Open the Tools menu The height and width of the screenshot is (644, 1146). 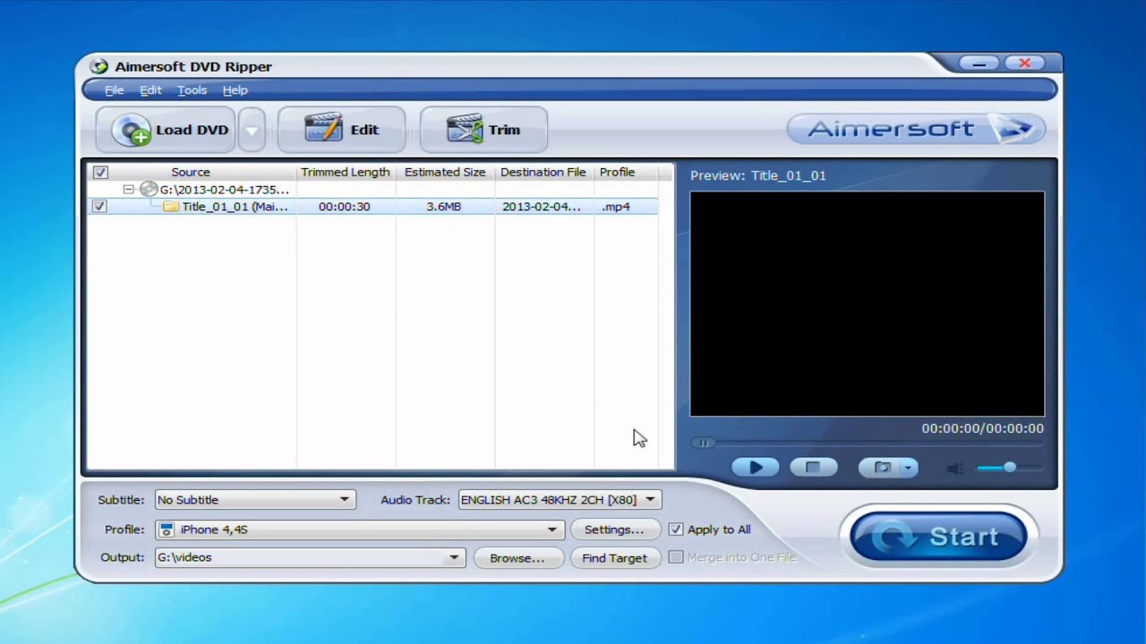point(192,90)
